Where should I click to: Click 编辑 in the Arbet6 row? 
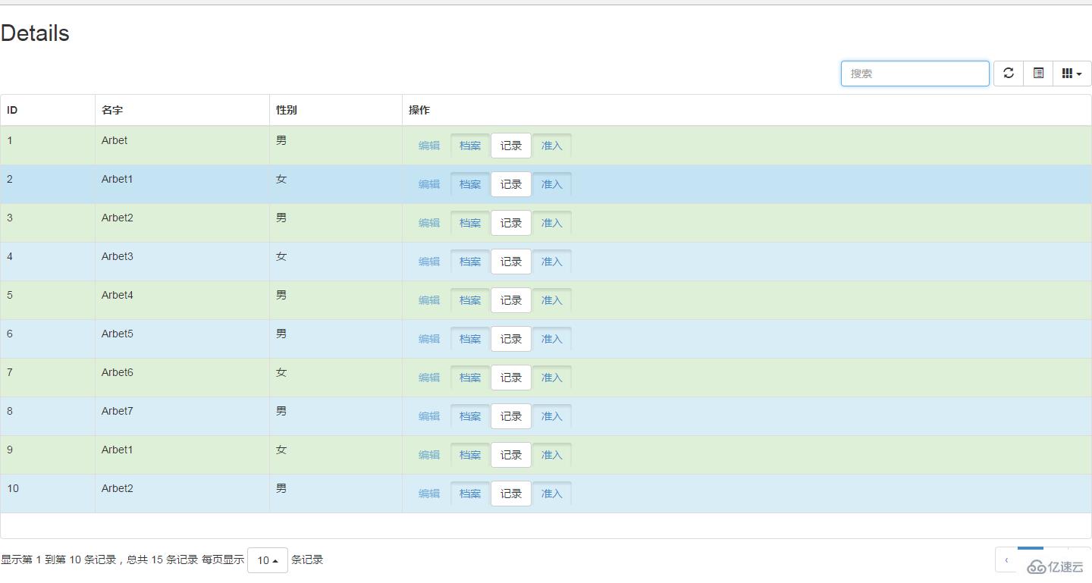pos(429,378)
